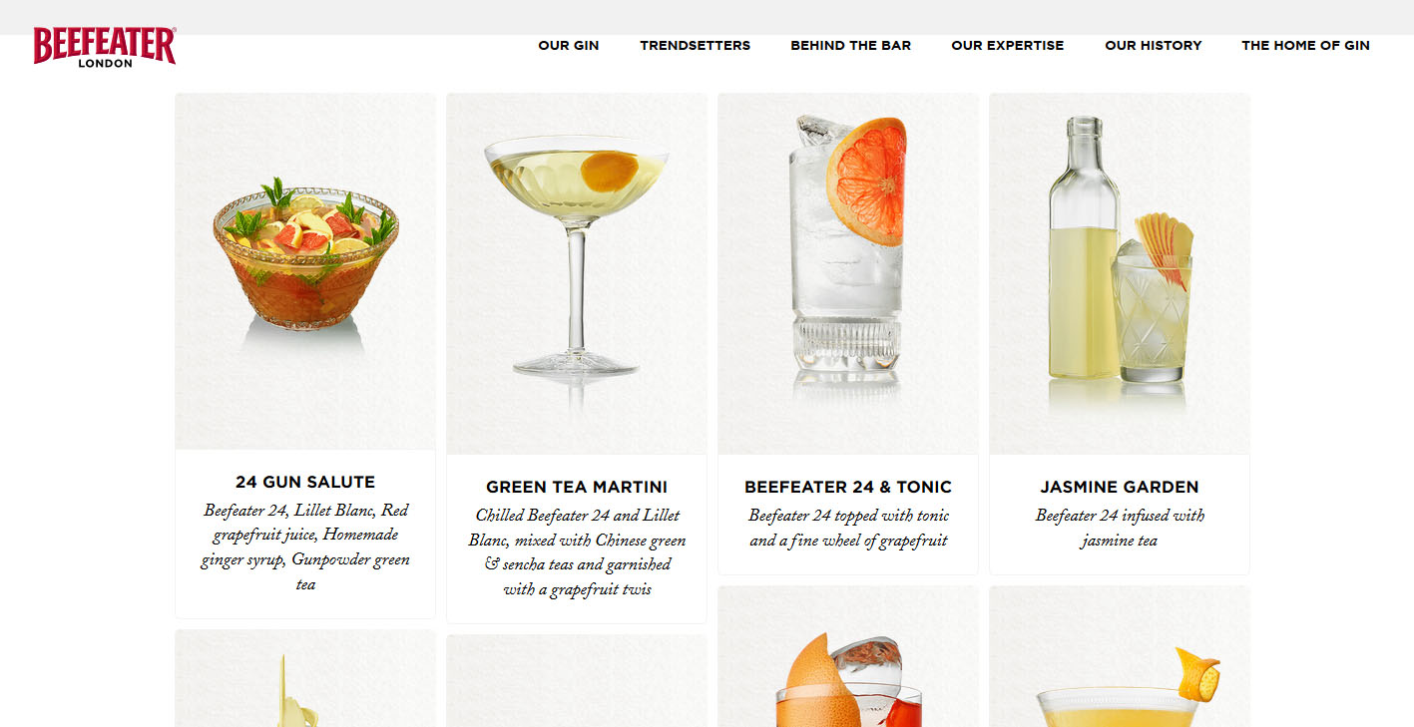This screenshot has width=1414, height=727.
Task: Open the yellow cocktail with orange twist card
Action: click(x=1120, y=656)
